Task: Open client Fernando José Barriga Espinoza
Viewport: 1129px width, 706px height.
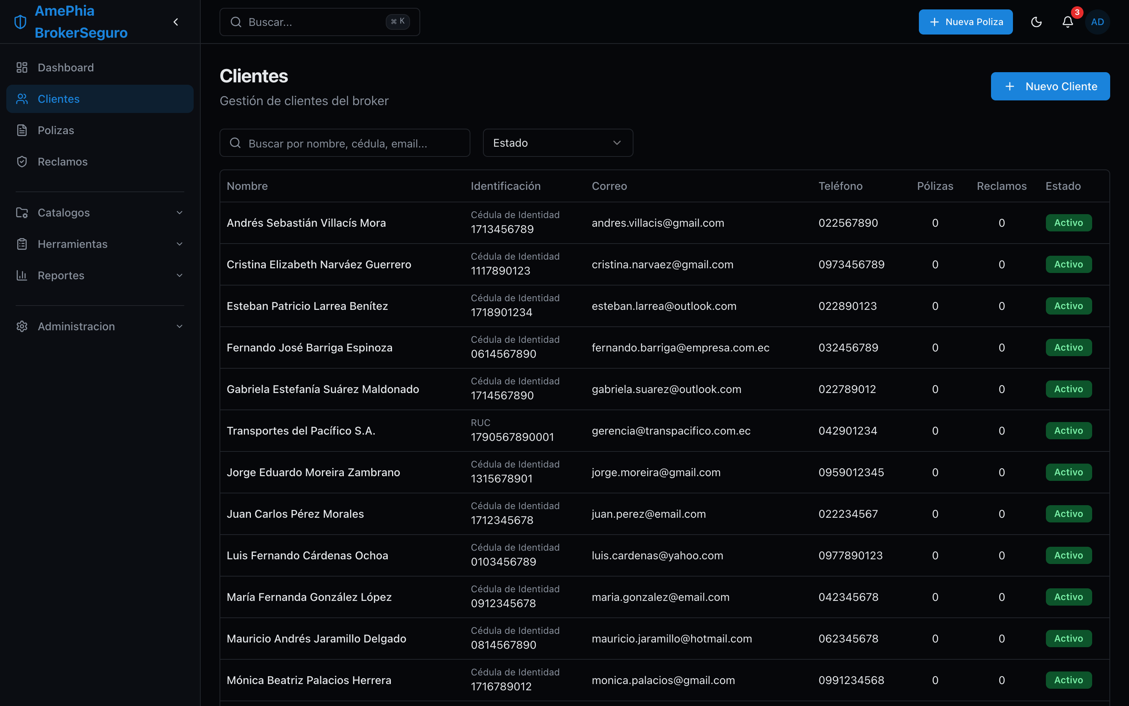Action: click(x=309, y=348)
